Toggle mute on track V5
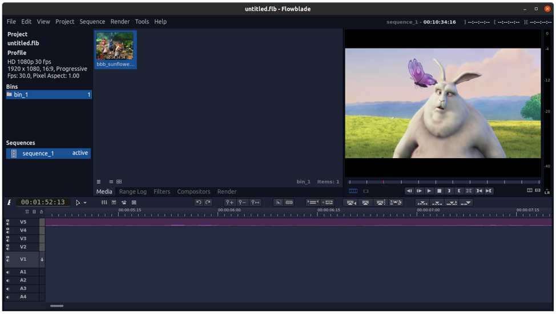 pos(8,224)
